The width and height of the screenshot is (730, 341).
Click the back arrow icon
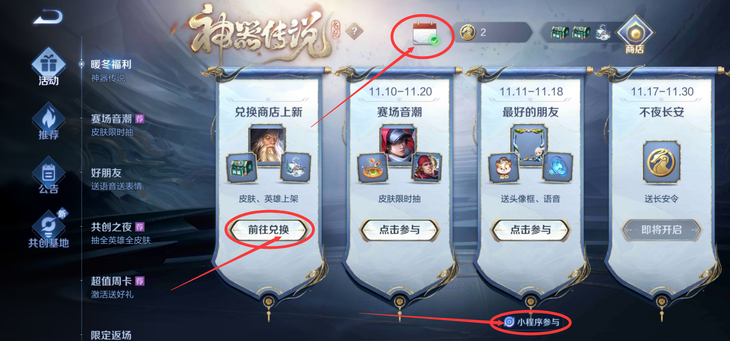pyautogui.click(x=48, y=17)
